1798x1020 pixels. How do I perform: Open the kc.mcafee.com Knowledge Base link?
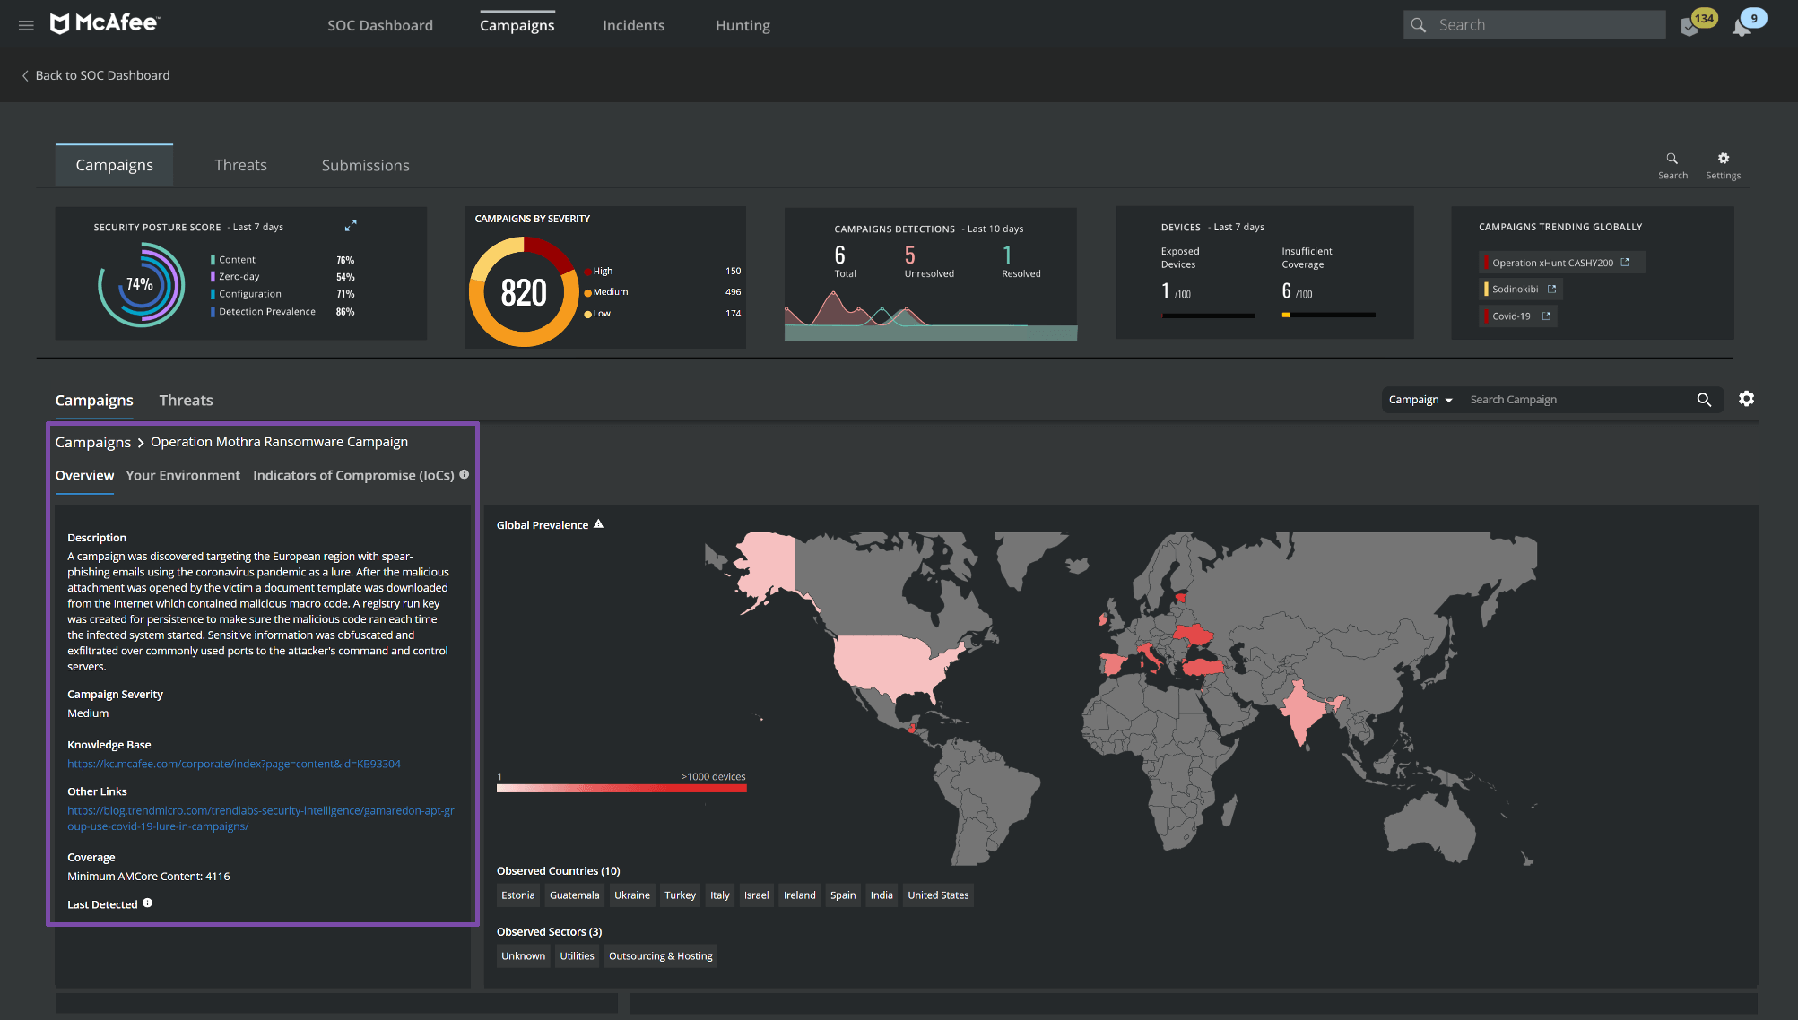click(234, 764)
